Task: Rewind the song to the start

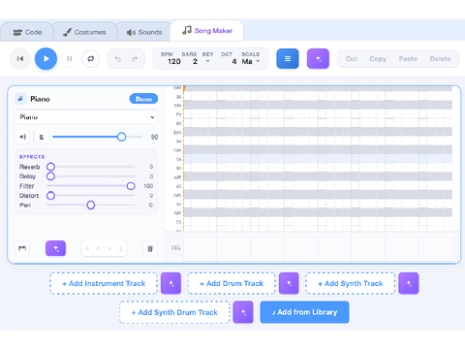Action: coord(20,58)
